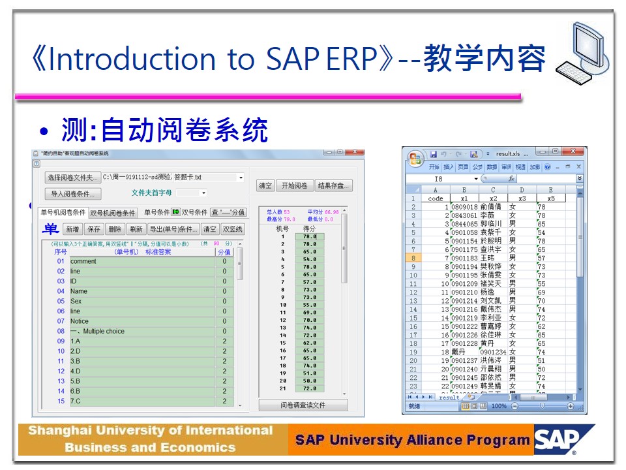This screenshot has width=626, height=470.
Task: Click the print preview icon beside Redo in Excel
Action: tap(474, 154)
